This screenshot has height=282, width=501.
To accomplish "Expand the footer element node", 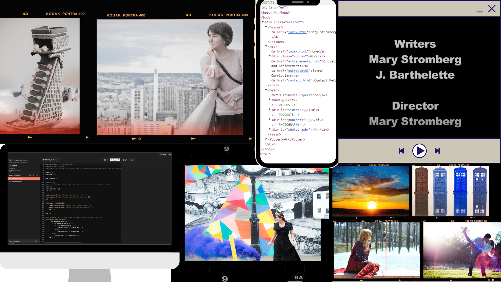I will tap(266, 139).
